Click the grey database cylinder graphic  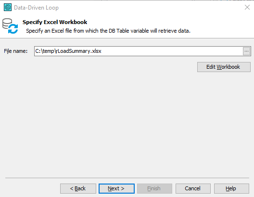click(x=7, y=23)
